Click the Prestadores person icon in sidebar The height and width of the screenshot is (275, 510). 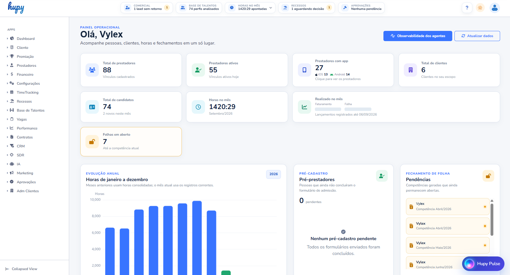[x=12, y=66]
